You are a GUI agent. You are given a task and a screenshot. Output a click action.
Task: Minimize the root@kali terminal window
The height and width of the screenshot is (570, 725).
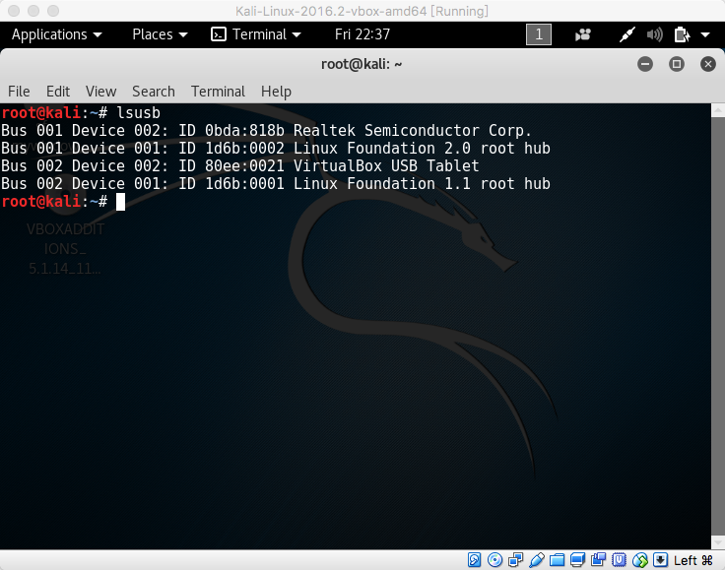645,64
